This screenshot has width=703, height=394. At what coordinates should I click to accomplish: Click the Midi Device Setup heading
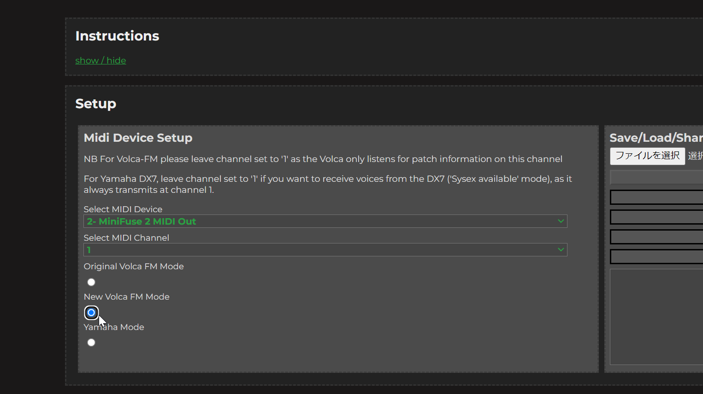click(138, 138)
